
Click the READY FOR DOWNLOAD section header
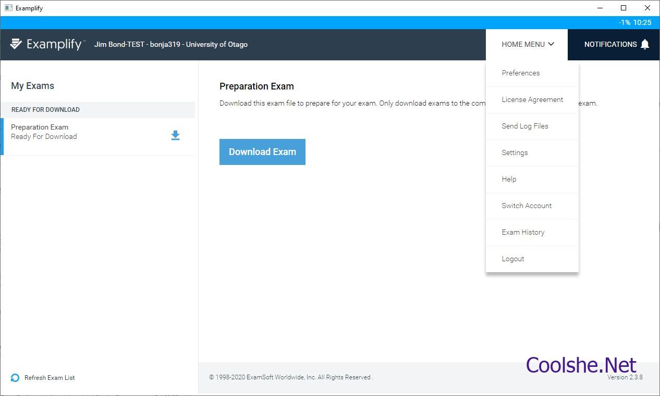coord(98,110)
